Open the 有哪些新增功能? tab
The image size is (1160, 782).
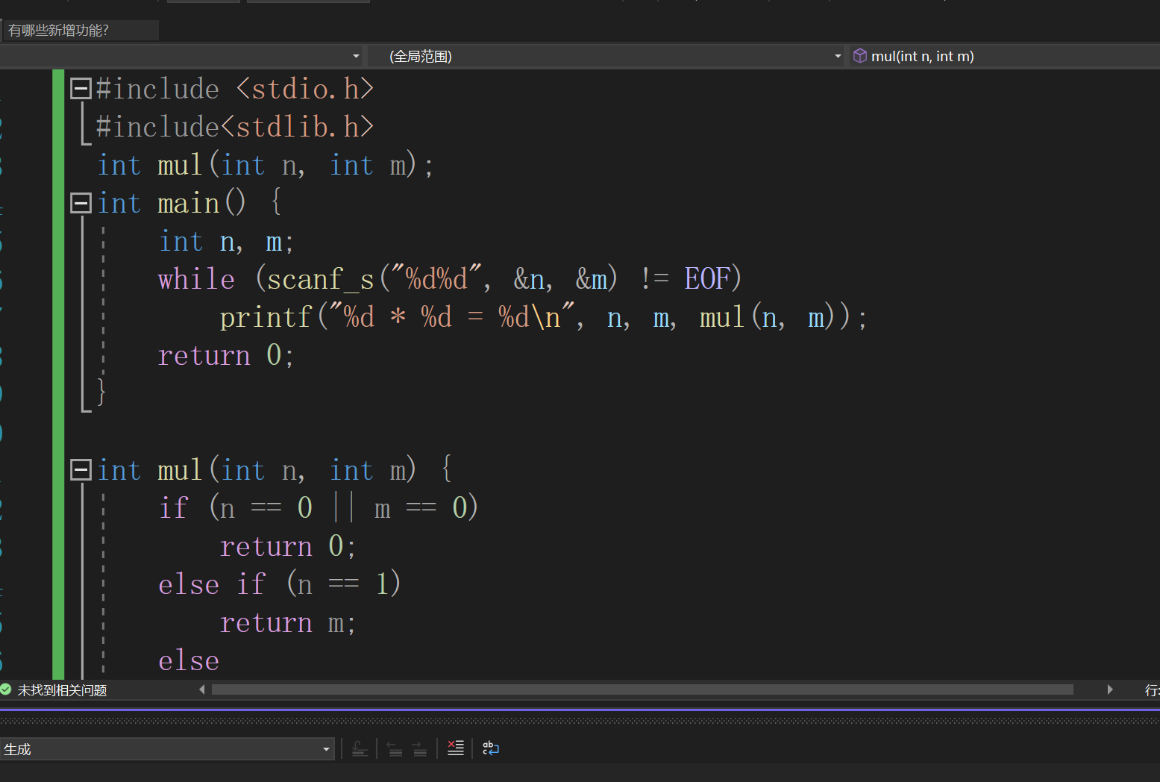click(59, 31)
